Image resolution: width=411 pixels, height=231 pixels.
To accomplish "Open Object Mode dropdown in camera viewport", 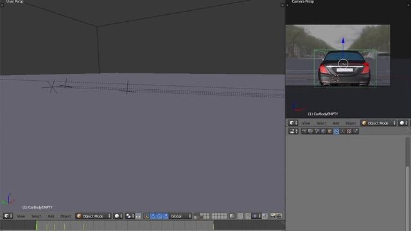I will click(x=378, y=123).
